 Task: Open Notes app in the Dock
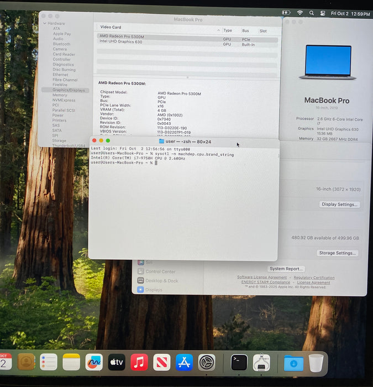tap(71, 362)
